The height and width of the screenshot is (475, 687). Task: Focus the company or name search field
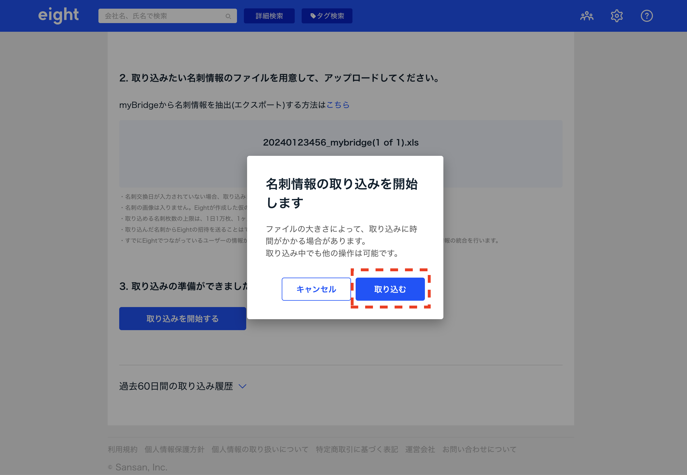(168, 16)
